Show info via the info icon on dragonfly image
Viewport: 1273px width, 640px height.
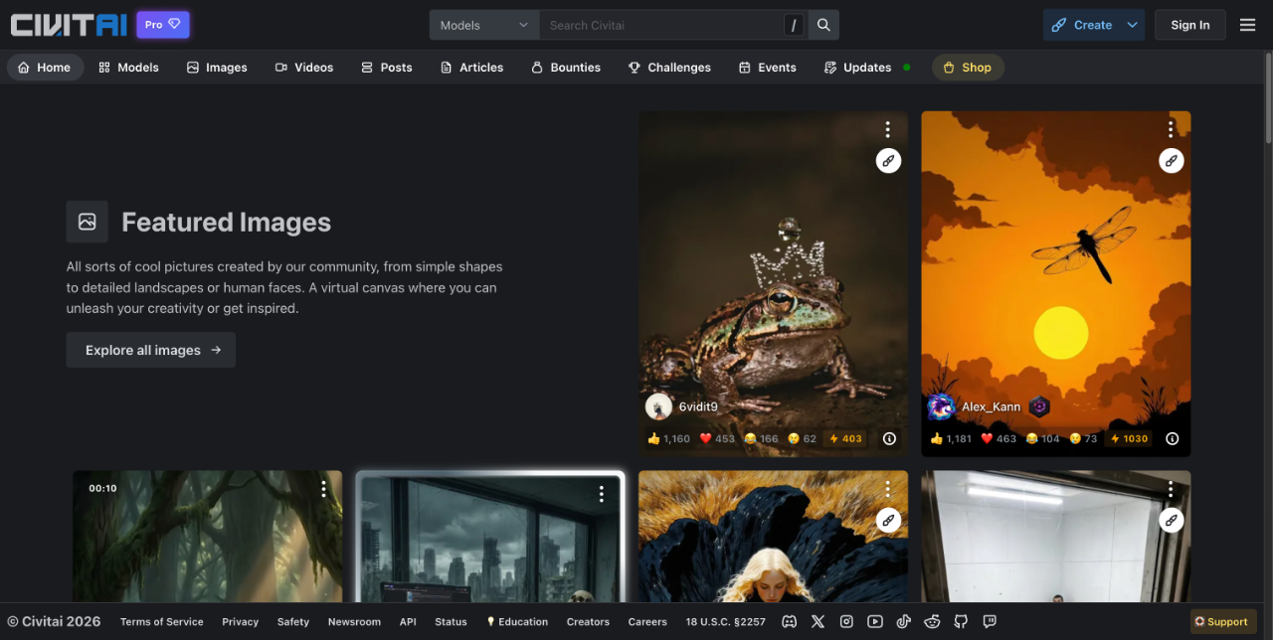(1172, 438)
